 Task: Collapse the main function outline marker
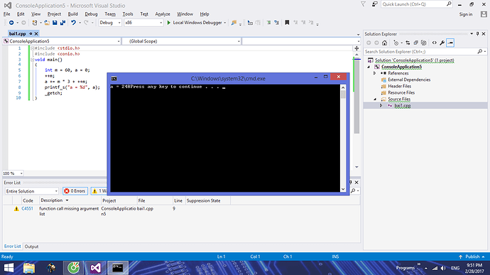pos(32,60)
